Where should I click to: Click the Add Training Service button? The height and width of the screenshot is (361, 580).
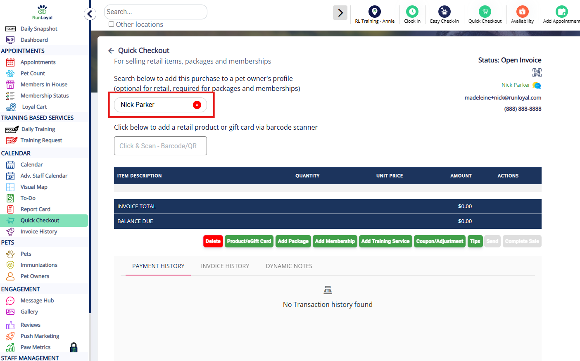(x=385, y=241)
